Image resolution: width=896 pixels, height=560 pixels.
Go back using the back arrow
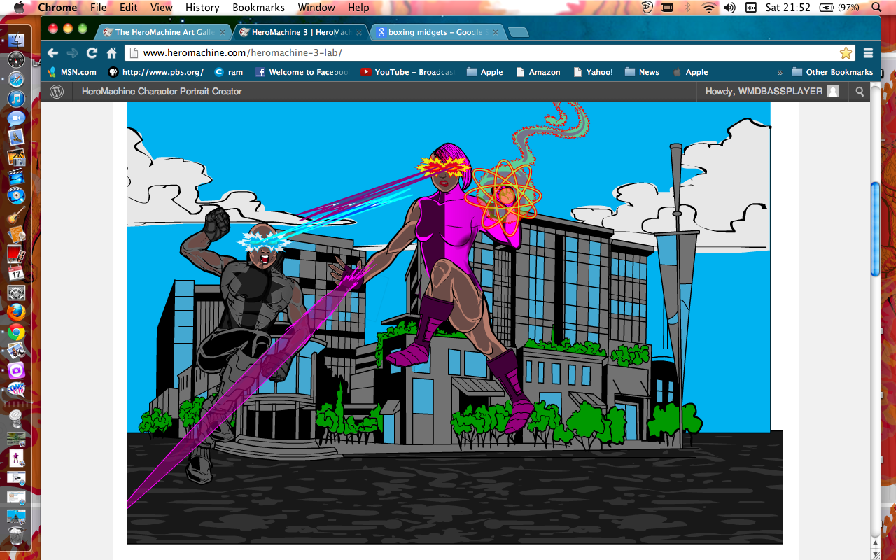point(53,53)
